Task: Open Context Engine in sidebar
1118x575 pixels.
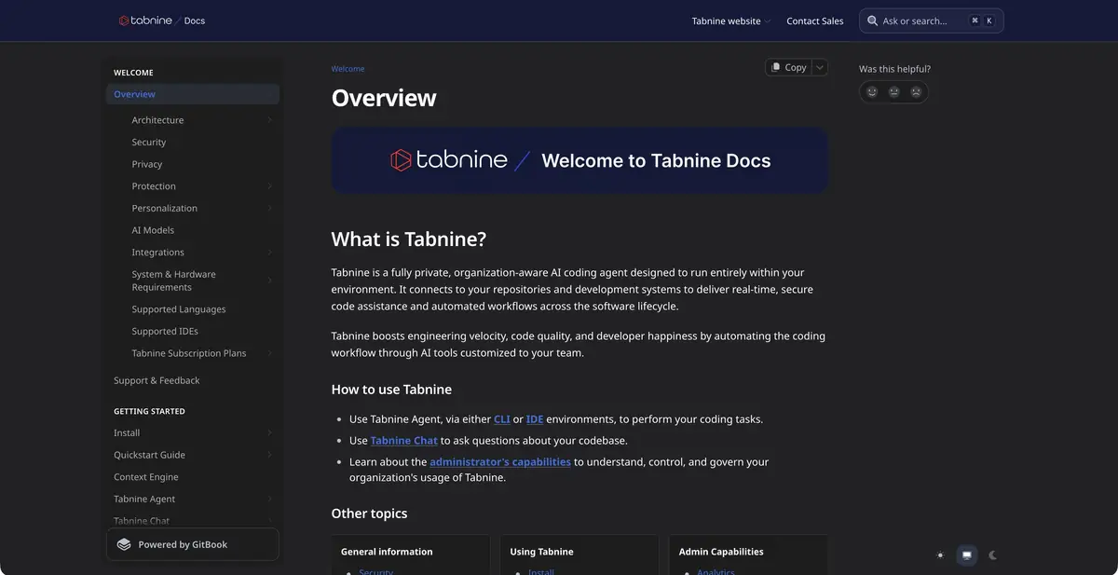Action: [146, 476]
